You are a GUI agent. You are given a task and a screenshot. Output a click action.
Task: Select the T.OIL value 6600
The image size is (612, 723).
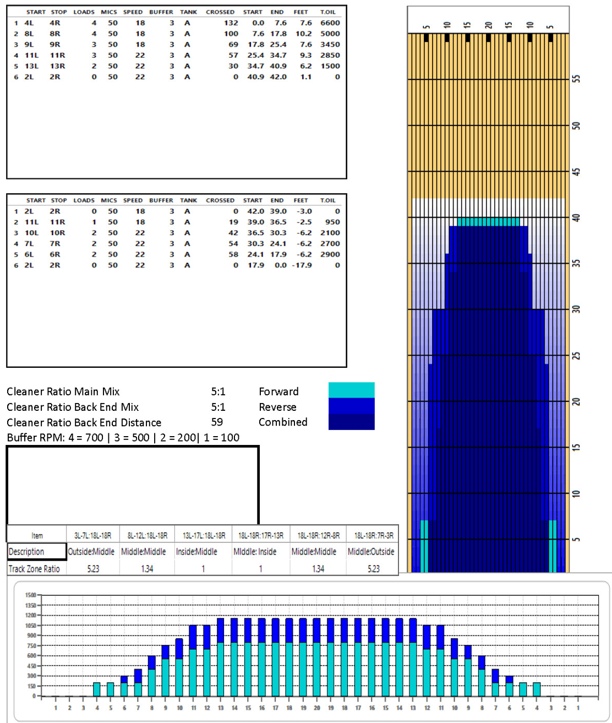tap(330, 23)
